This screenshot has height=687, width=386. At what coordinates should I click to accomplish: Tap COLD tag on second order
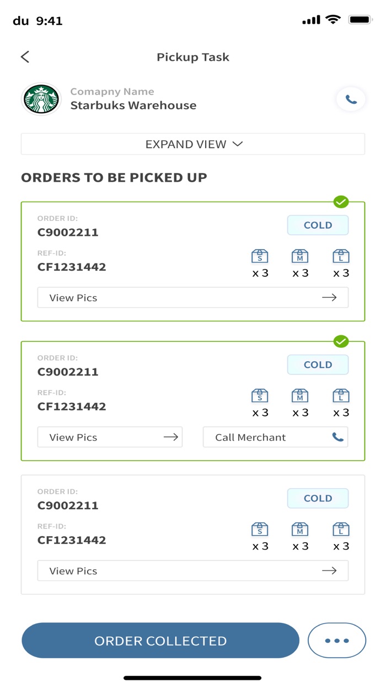(318, 365)
